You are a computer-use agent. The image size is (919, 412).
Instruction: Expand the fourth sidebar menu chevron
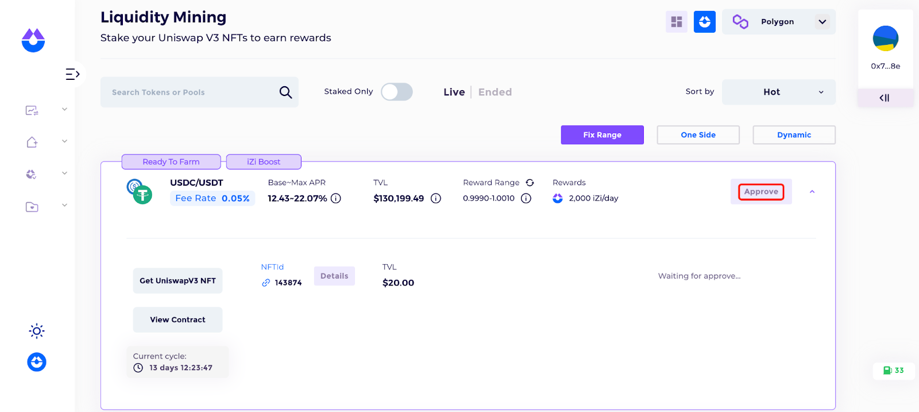tap(64, 205)
